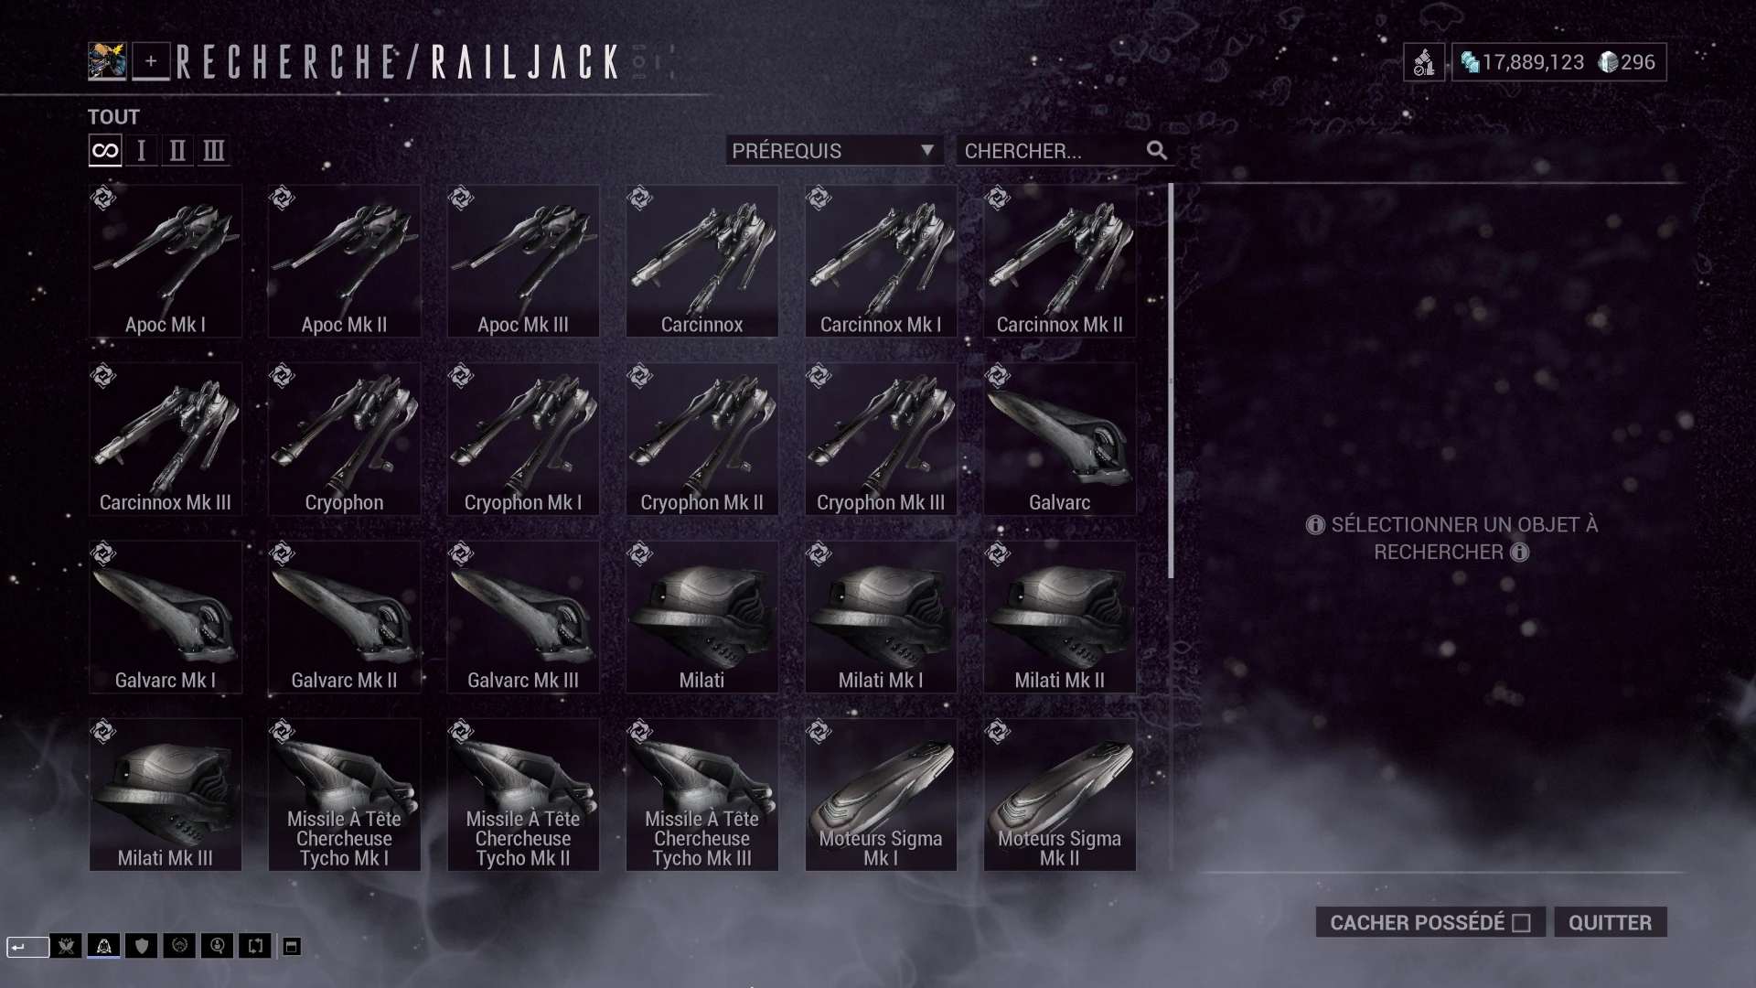The height and width of the screenshot is (988, 1756).
Task: Select the Mk II tier filter tab
Action: (x=177, y=151)
